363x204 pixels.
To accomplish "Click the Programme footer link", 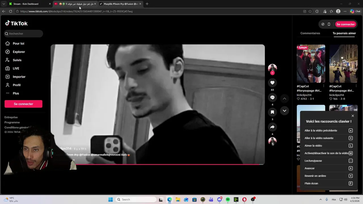I will [x=12, y=122].
